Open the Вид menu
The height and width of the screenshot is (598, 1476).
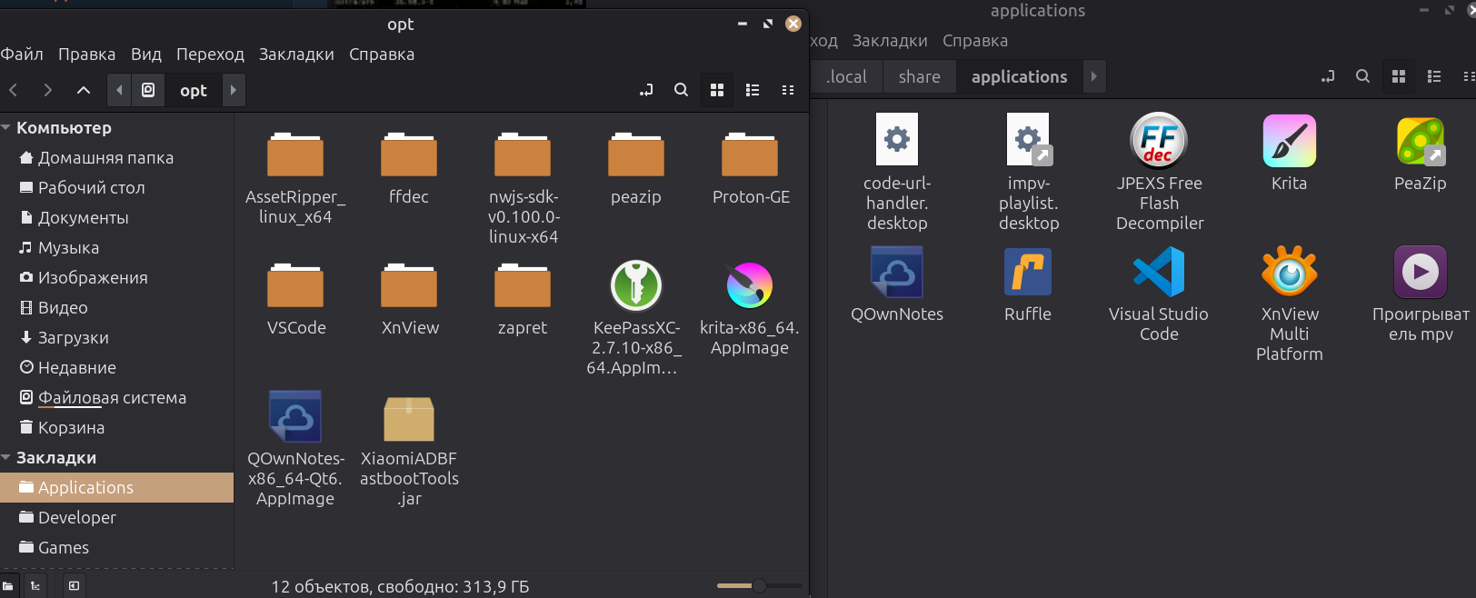(145, 54)
